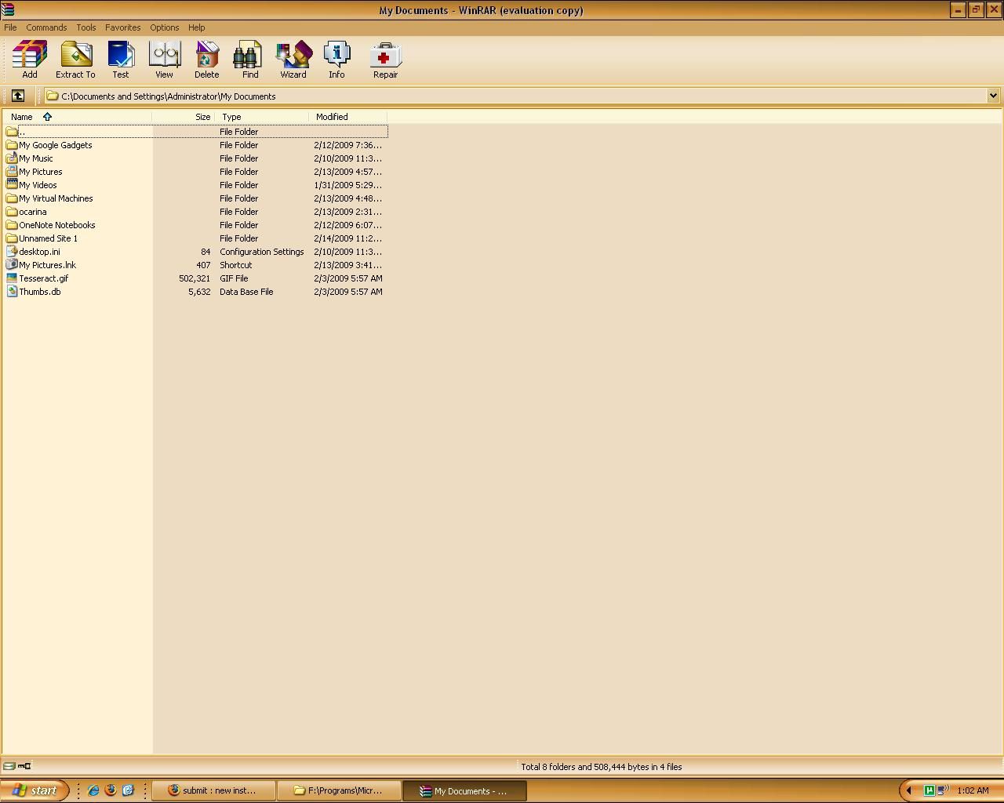The image size is (1004, 803).
Task: Open the Favorites menu
Action: tap(122, 27)
